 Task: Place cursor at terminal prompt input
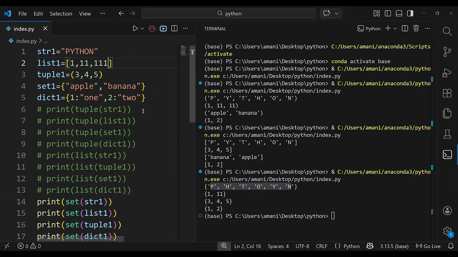coord(333,216)
